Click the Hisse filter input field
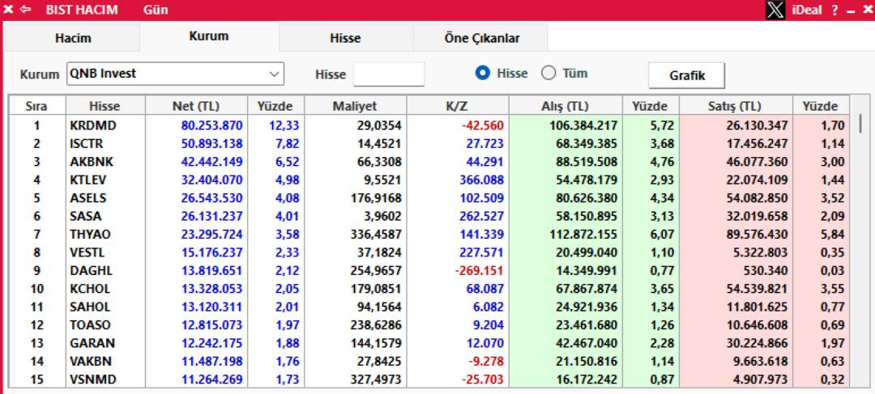875x394 pixels. click(x=389, y=74)
